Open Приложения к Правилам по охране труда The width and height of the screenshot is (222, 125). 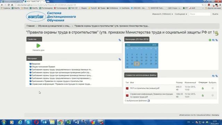tap(57, 81)
